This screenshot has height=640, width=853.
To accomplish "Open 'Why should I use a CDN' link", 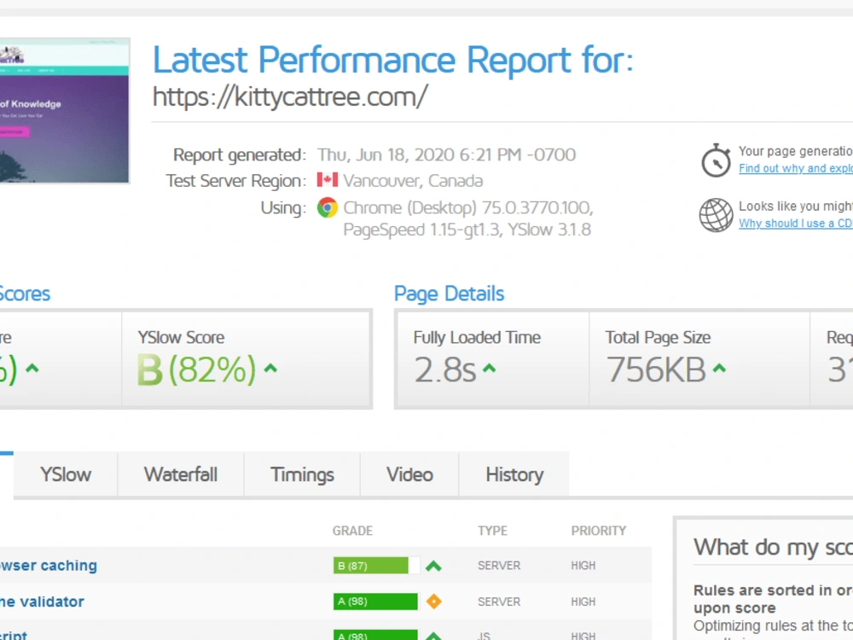I will 795,223.
